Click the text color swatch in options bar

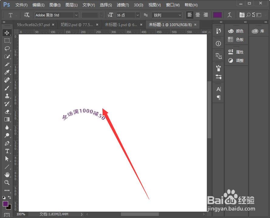pos(217,15)
